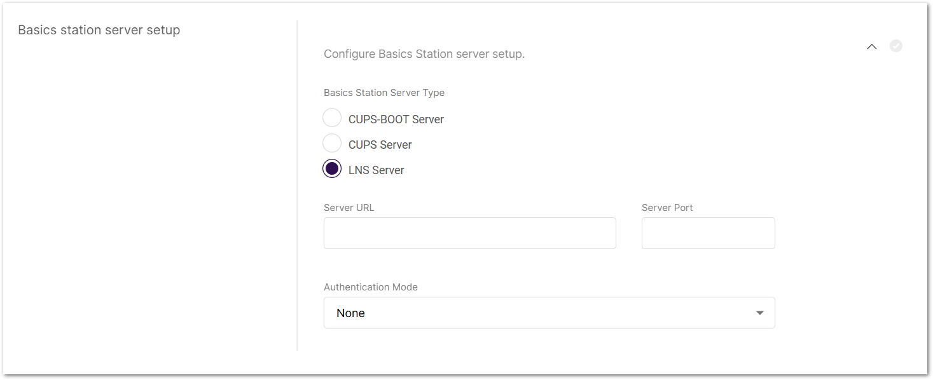Screen dimensions: 933x380
Task: Click the Configure Basics Station description text
Action: pyautogui.click(x=424, y=54)
